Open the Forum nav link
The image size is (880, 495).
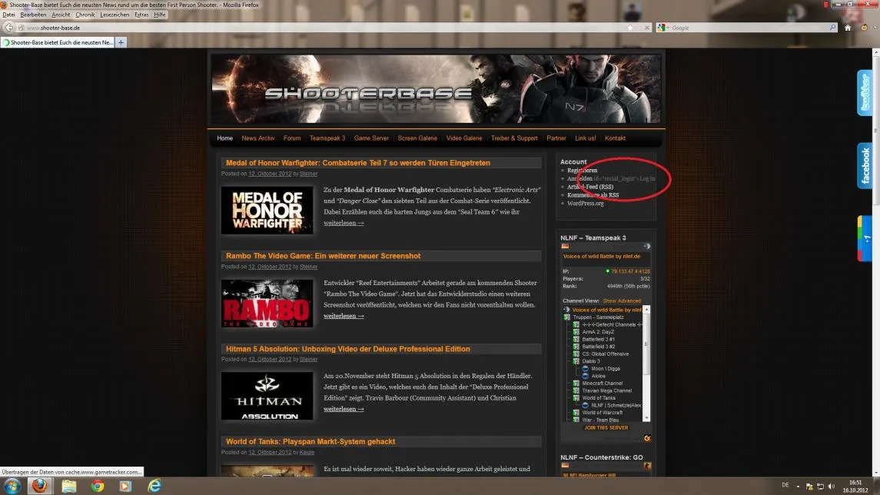292,138
